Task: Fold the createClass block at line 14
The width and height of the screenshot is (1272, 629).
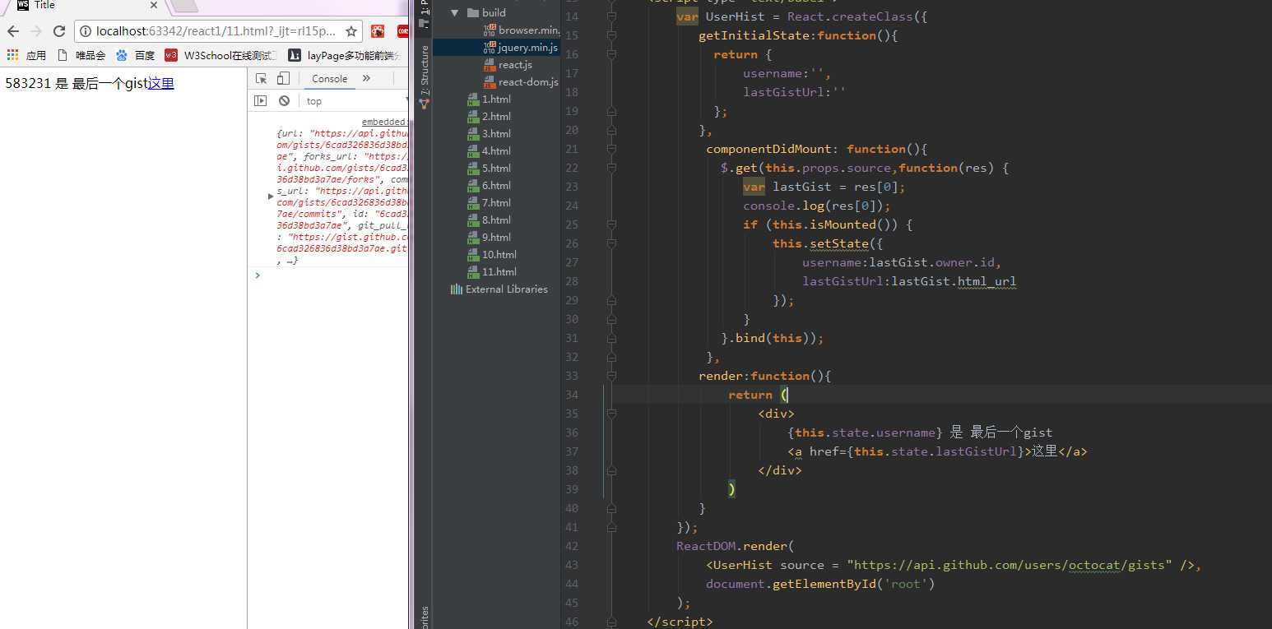Action: coord(611,16)
